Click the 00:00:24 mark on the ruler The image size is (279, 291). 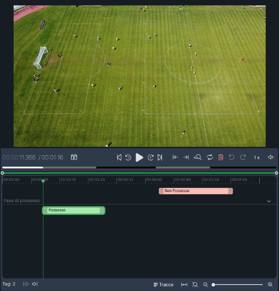[97, 180]
